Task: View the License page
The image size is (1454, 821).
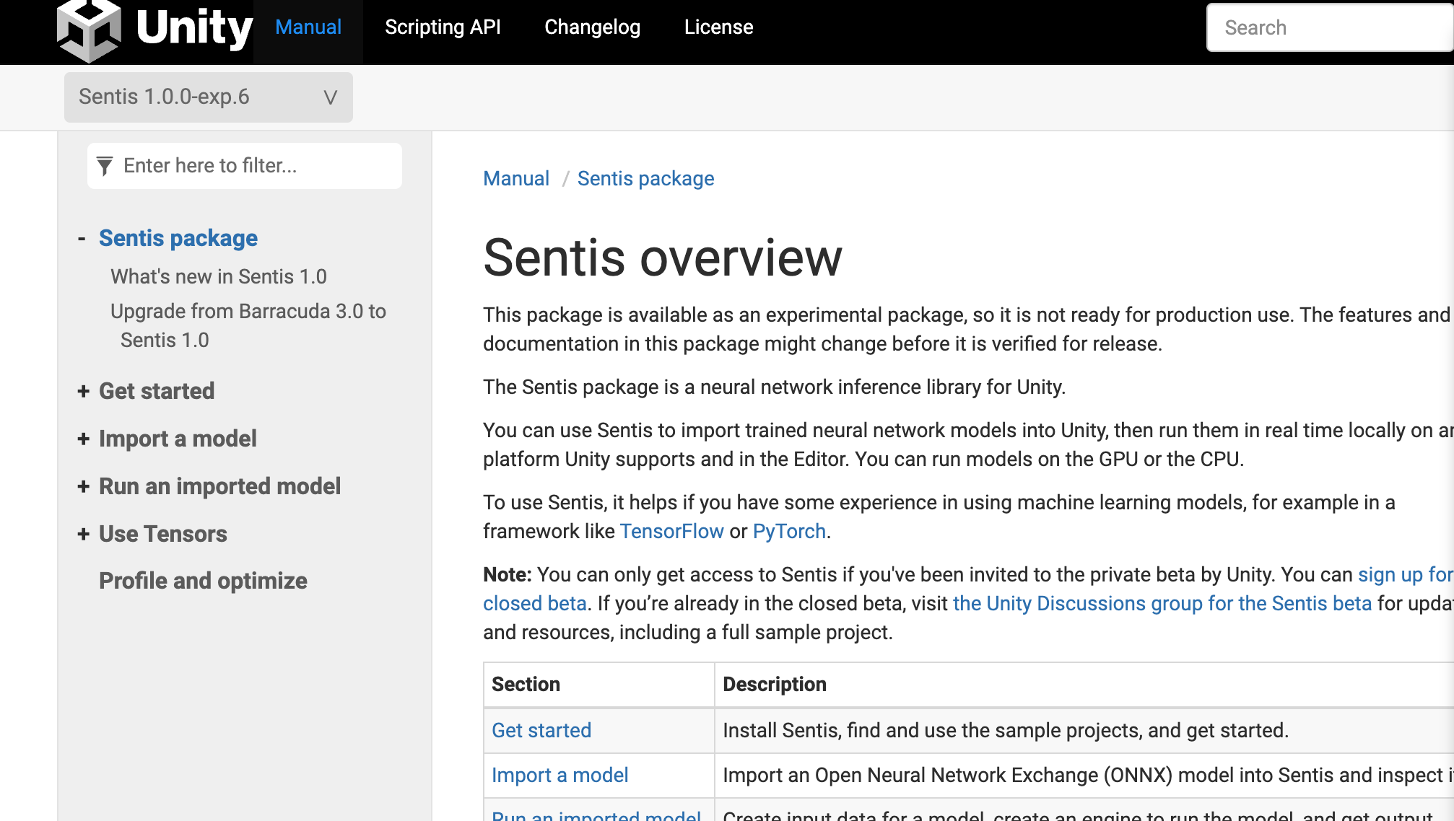Action: [718, 27]
